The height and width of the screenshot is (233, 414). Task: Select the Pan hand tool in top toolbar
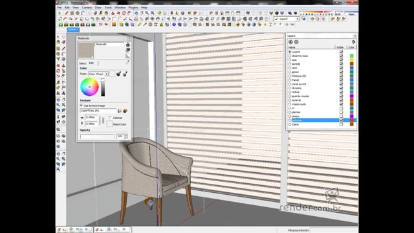[142, 13]
